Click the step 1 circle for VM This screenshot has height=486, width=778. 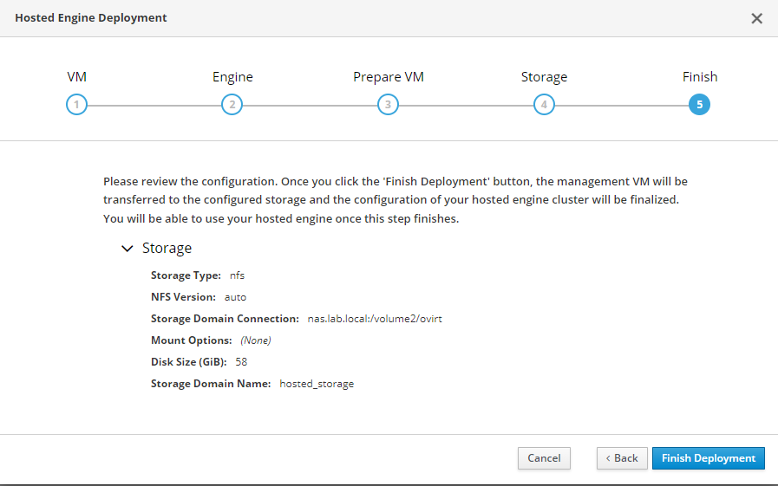(76, 105)
